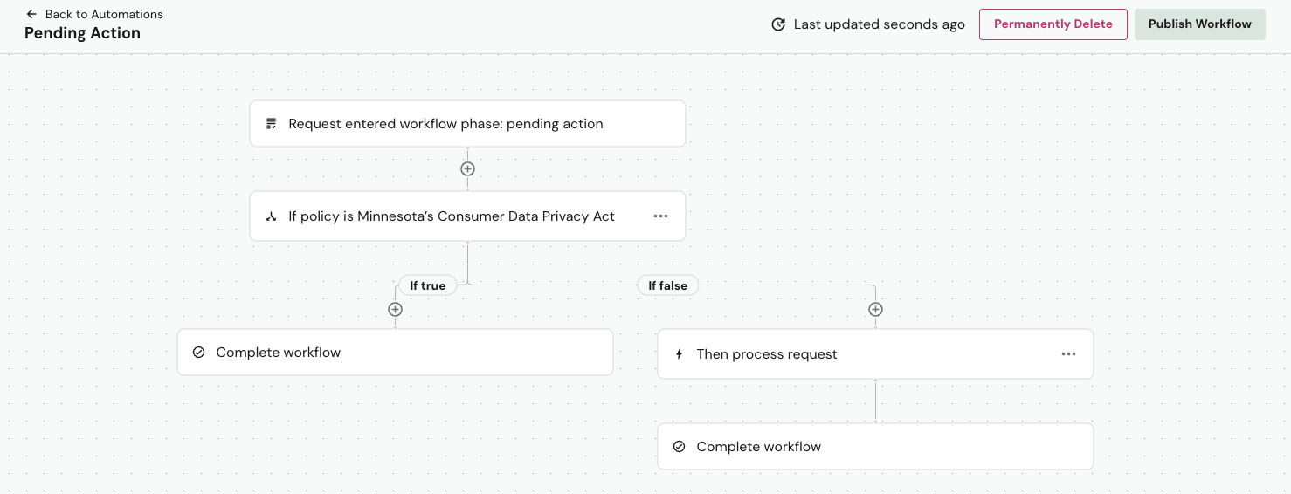The width and height of the screenshot is (1291, 494).
Task: Add step under the If false branch
Action: [x=875, y=310]
